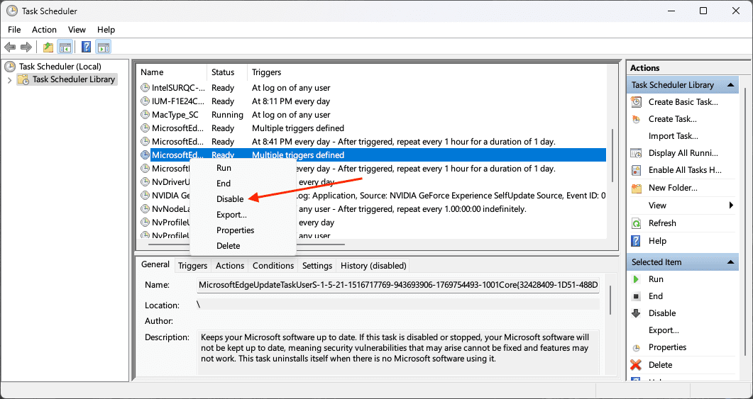The width and height of the screenshot is (753, 399).
Task: Click the clock icon beside IUM-F1E24C task
Action: [145, 101]
